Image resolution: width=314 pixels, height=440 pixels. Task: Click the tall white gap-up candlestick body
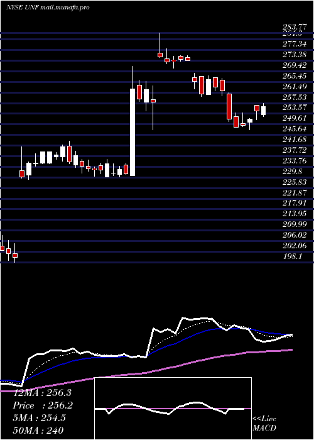pyautogui.click(x=133, y=133)
